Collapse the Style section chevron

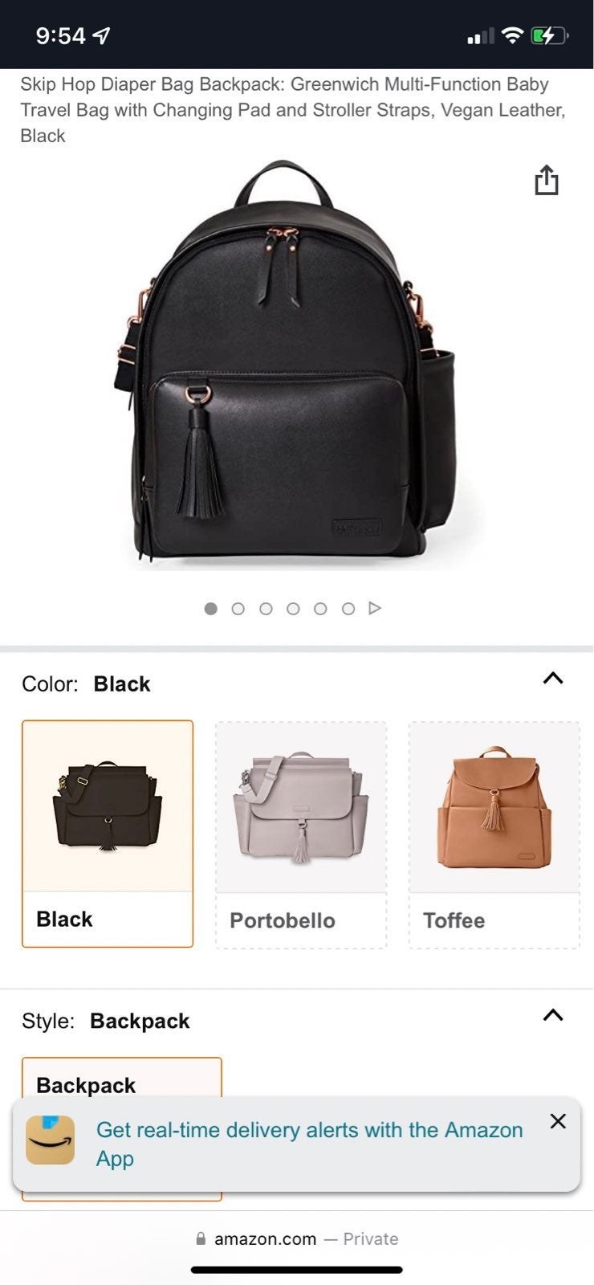(553, 1015)
